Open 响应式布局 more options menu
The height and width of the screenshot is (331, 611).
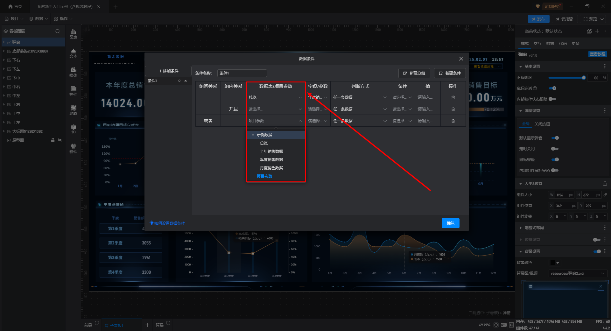coord(605,228)
